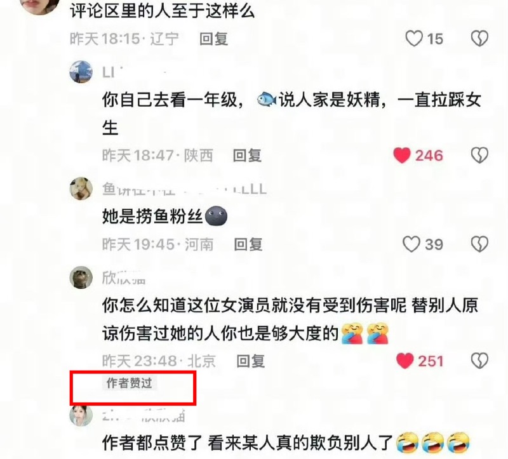Tap red heart on the 251-like comment
The image size is (508, 459).
click(x=405, y=361)
